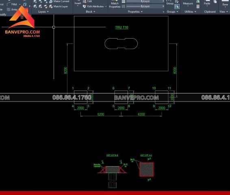
Task: Click the Paste button
Action: [x=207, y=3]
